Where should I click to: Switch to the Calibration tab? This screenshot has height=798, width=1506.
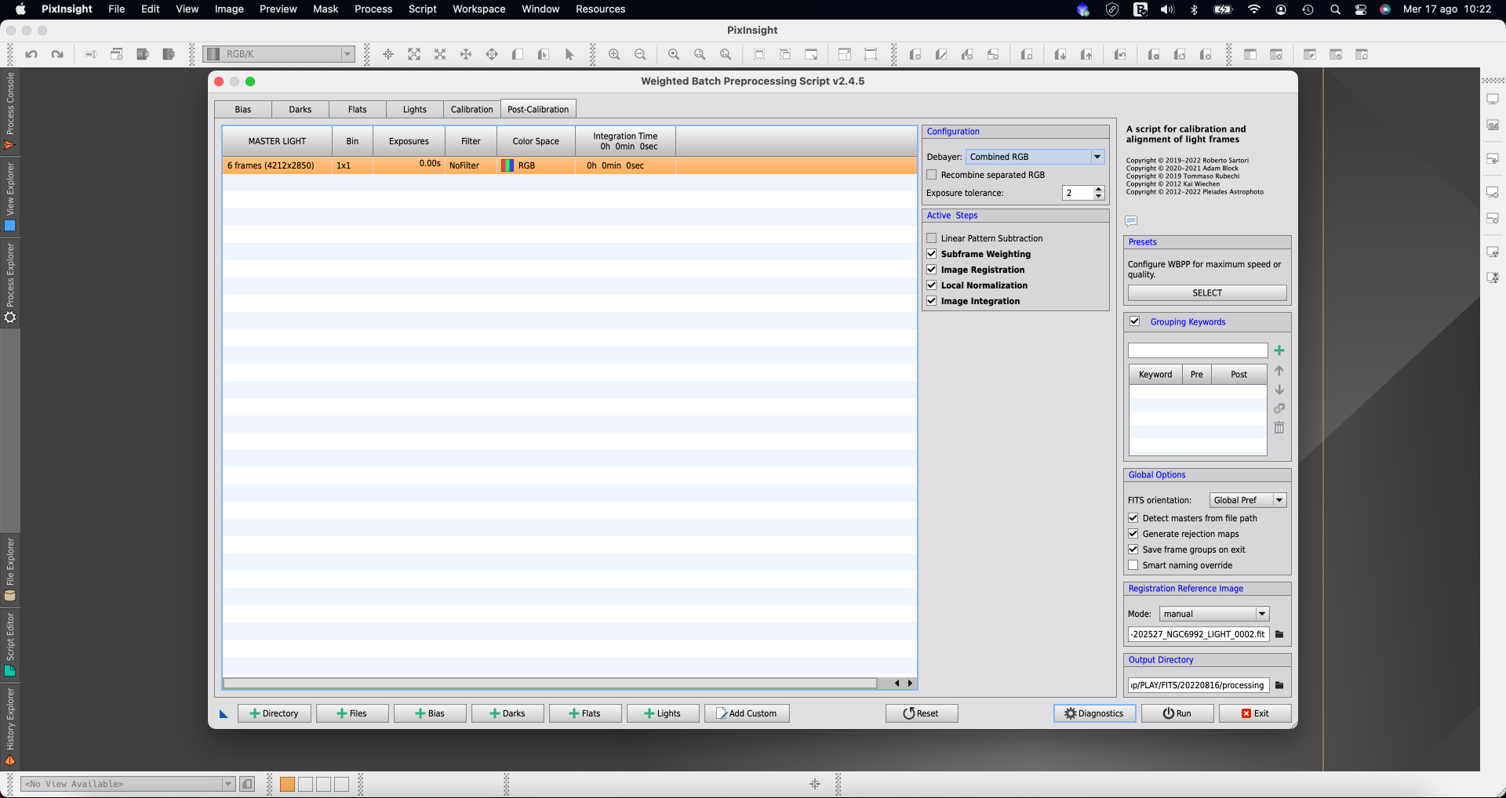click(472, 110)
